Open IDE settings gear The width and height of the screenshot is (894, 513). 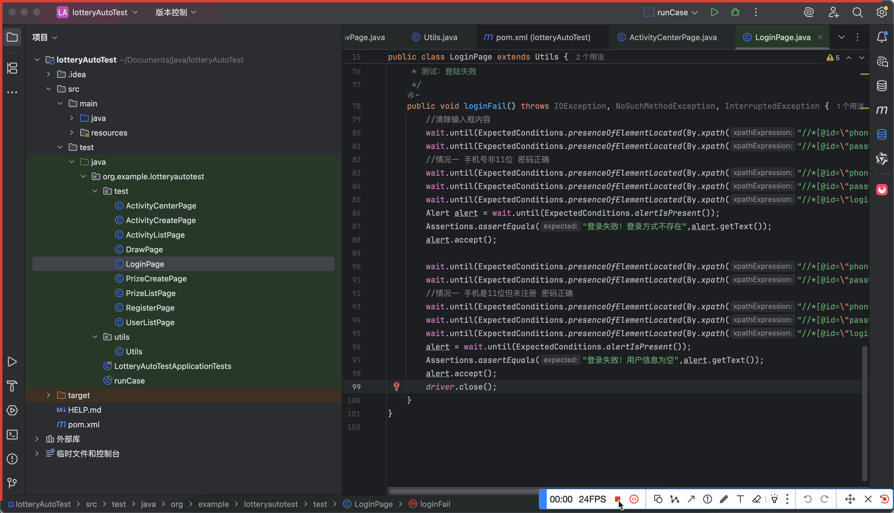tap(882, 12)
